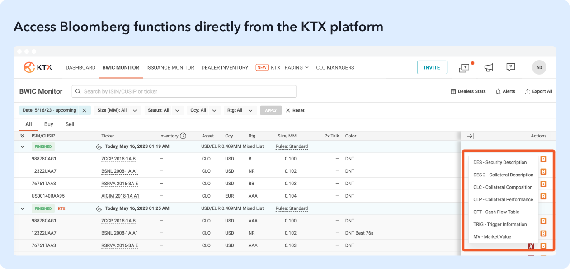The image size is (570, 269).
Task: Reset the filters
Action: point(295,110)
